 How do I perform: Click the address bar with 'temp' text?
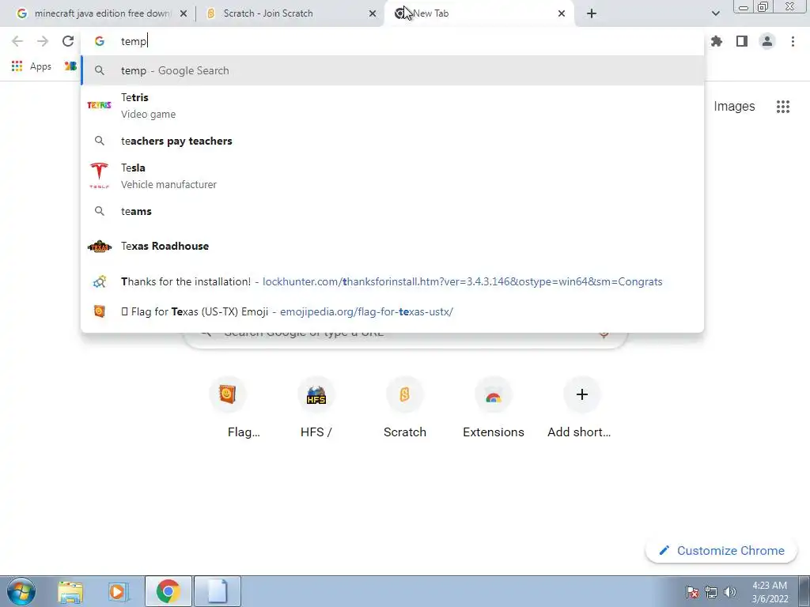pos(392,41)
